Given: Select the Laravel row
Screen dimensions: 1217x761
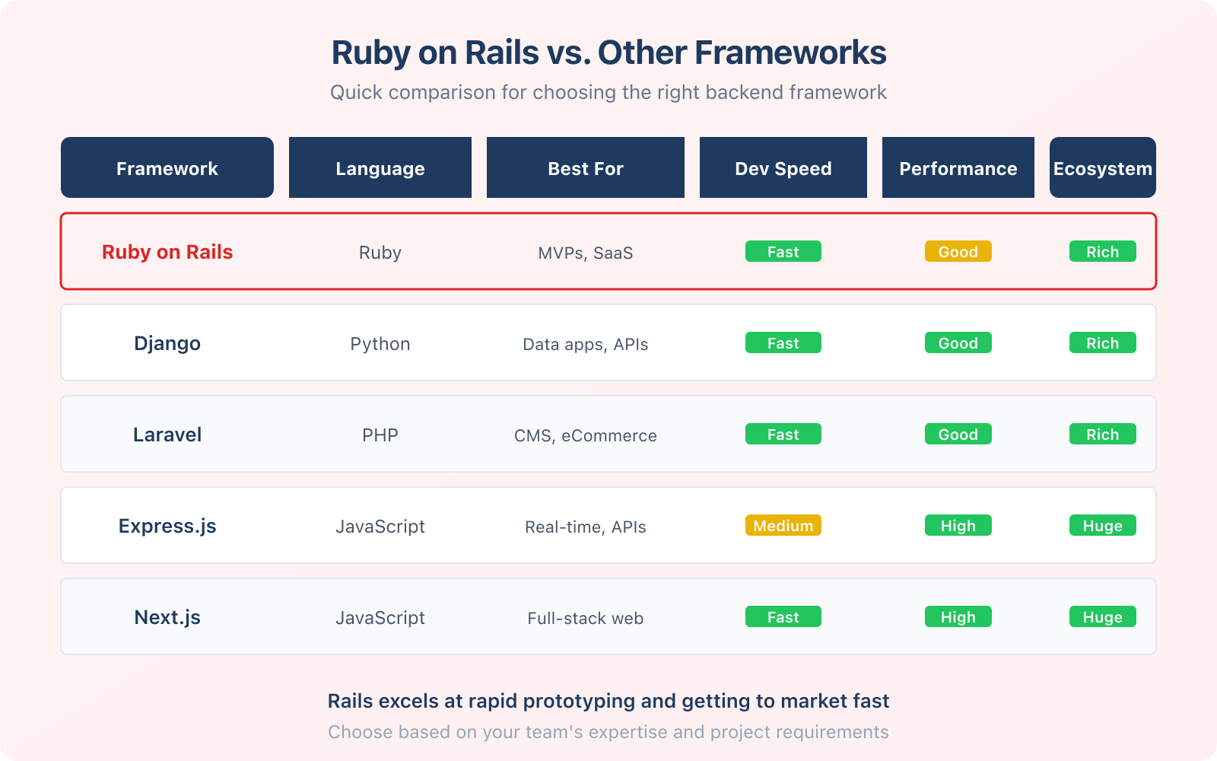Looking at the screenshot, I should (167, 435).
